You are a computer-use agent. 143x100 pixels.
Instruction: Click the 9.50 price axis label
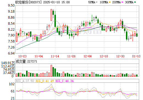tap(11, 5)
